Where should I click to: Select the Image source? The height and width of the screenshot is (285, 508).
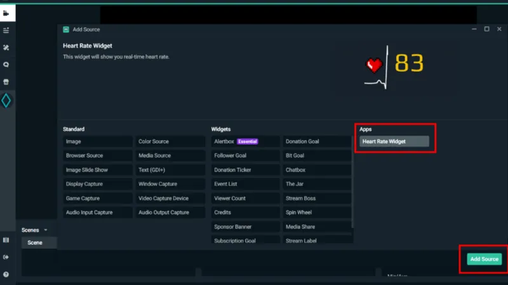tap(98, 141)
